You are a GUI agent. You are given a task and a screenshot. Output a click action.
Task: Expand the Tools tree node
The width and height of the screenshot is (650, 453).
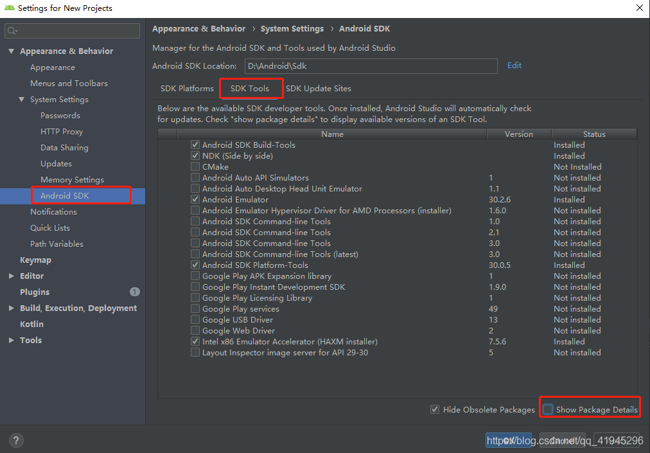[11, 340]
